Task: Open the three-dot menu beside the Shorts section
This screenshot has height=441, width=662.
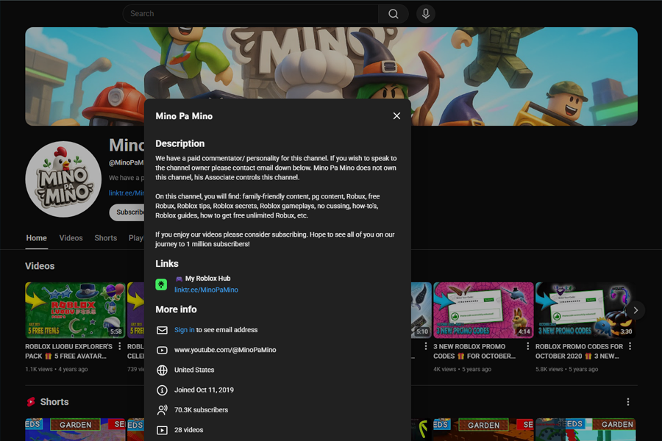Action: point(627,401)
